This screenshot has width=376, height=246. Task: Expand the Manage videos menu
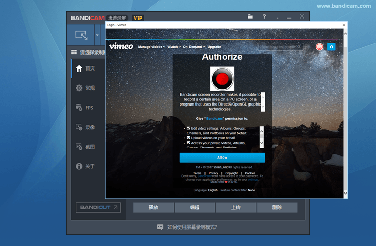click(151, 47)
